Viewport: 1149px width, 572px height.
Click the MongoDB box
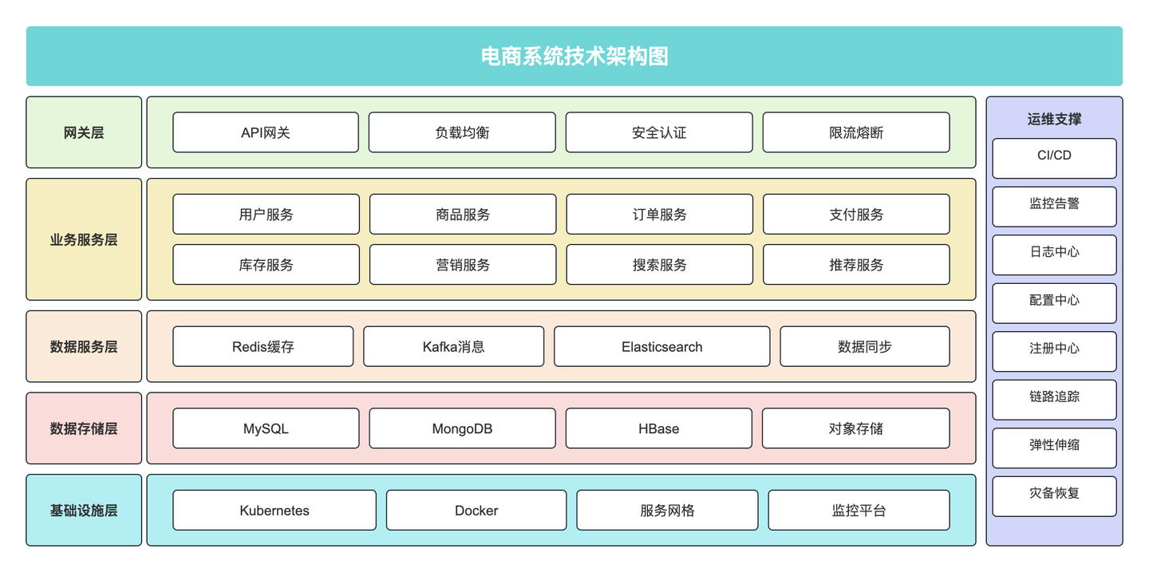pos(462,428)
